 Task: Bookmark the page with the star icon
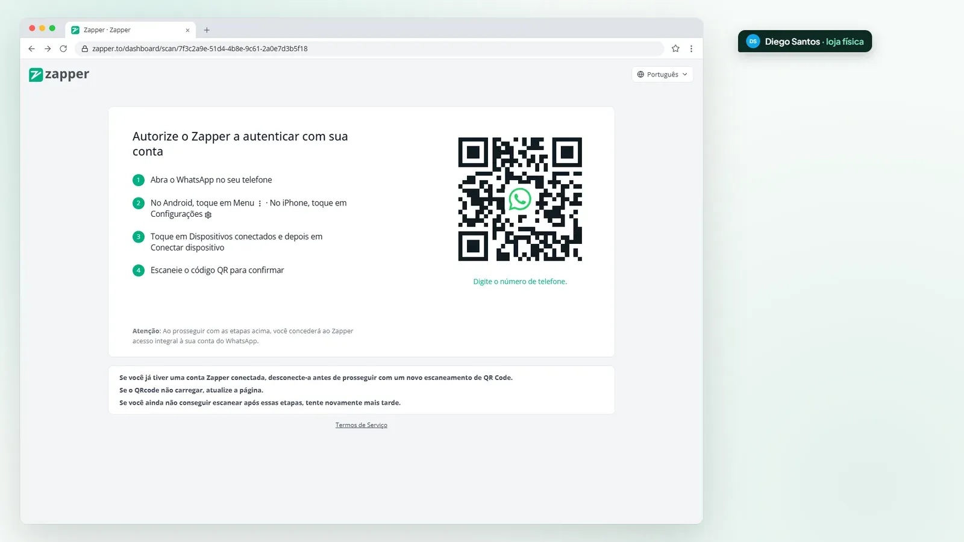(x=675, y=49)
